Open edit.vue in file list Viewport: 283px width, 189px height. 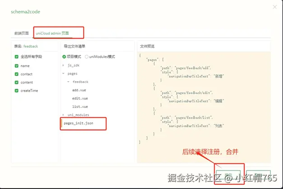point(80,98)
